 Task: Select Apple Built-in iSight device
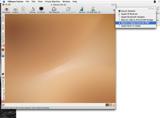[x=136, y=26]
